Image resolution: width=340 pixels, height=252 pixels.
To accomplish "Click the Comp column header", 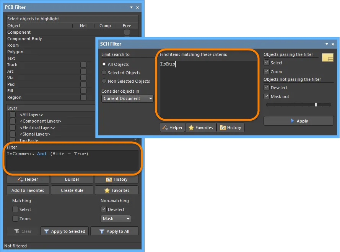I will (x=105, y=26).
